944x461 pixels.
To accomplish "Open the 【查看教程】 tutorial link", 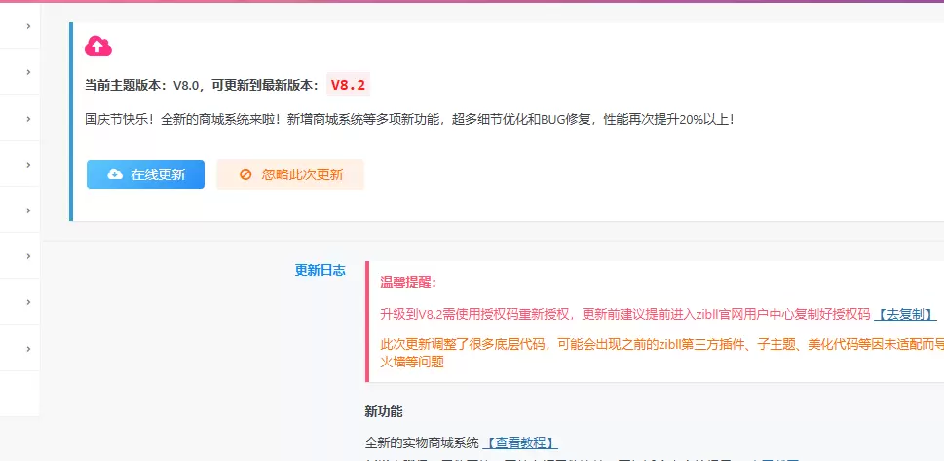I will tap(520, 442).
